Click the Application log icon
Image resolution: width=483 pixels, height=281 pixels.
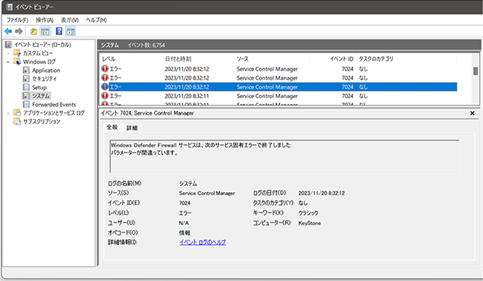(x=27, y=70)
